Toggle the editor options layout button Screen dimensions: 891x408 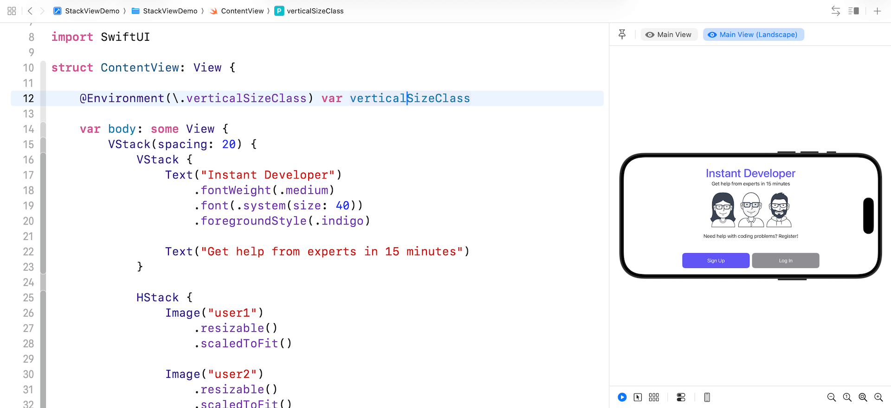[x=853, y=11]
